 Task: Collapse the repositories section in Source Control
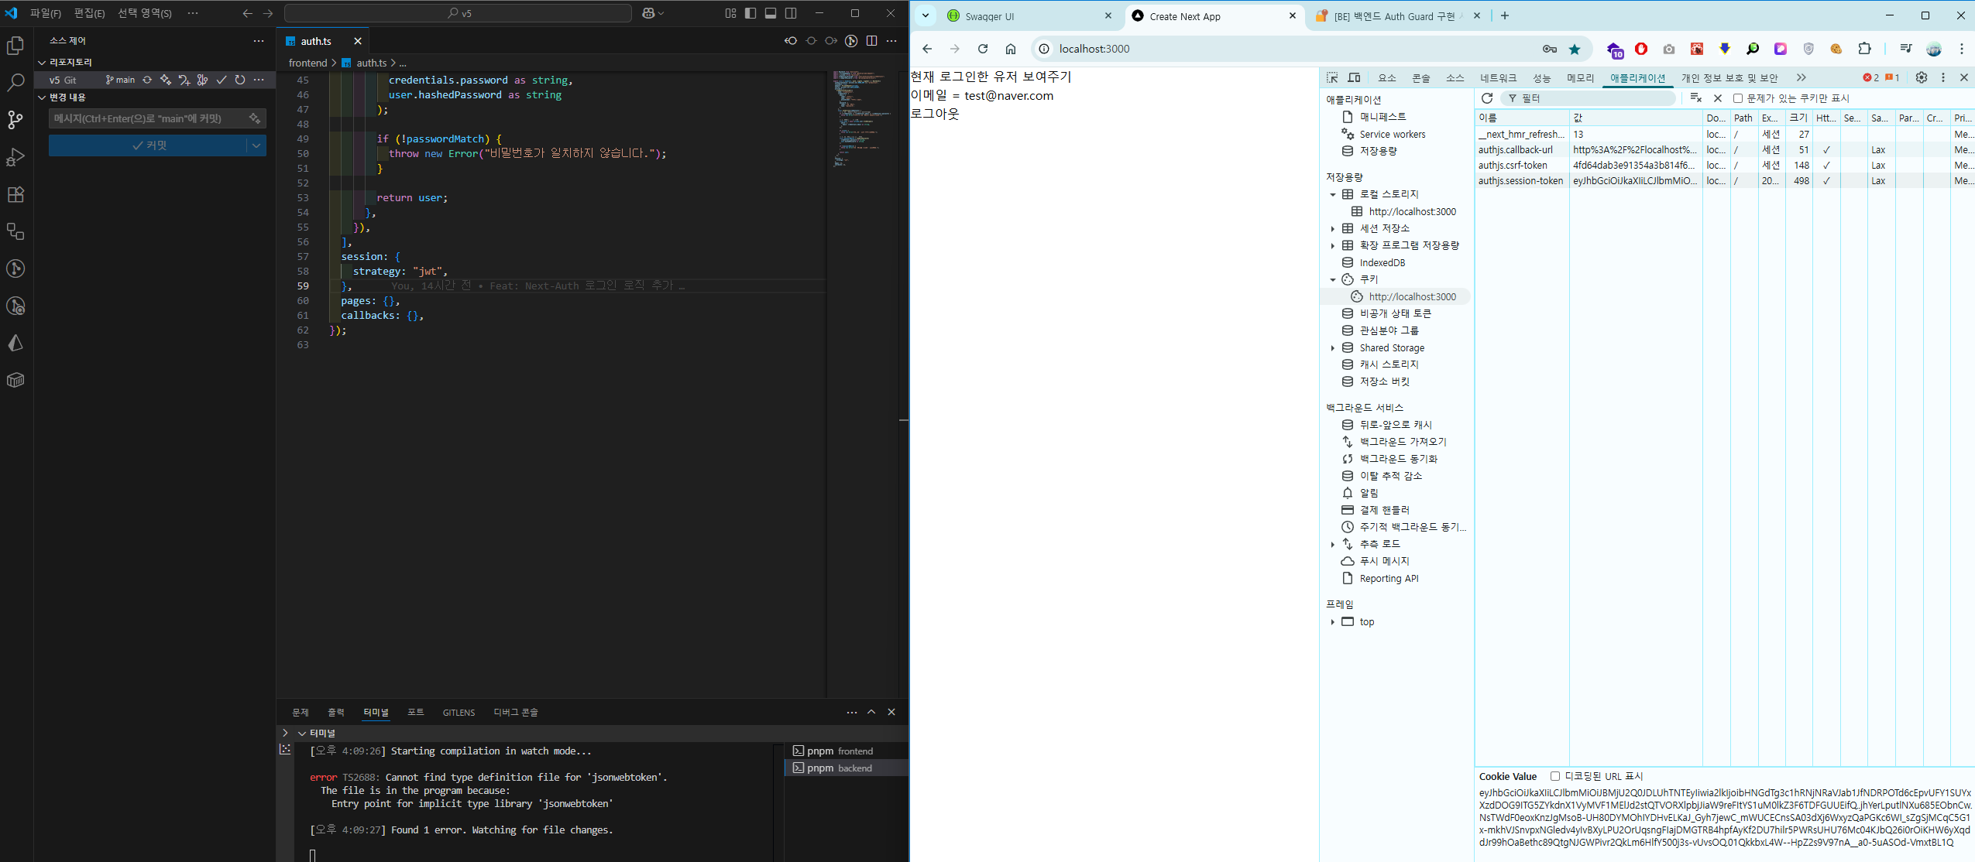pos(42,62)
